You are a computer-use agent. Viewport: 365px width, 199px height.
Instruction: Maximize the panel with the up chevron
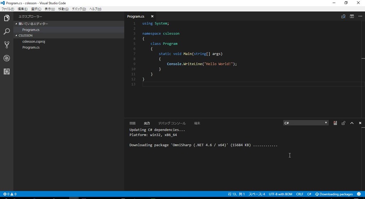352,123
